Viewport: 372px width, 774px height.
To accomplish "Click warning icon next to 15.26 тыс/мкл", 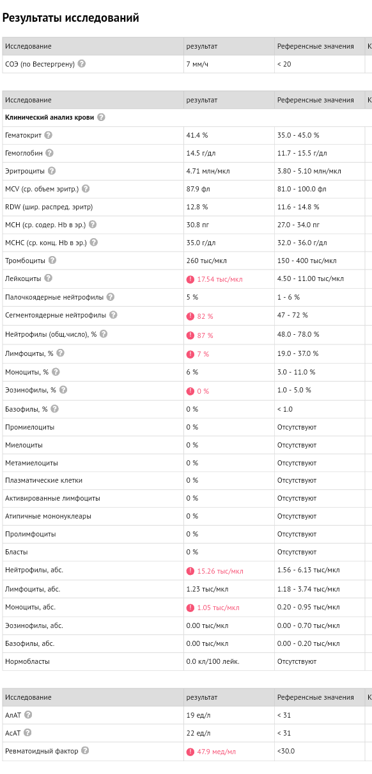I will click(x=190, y=571).
